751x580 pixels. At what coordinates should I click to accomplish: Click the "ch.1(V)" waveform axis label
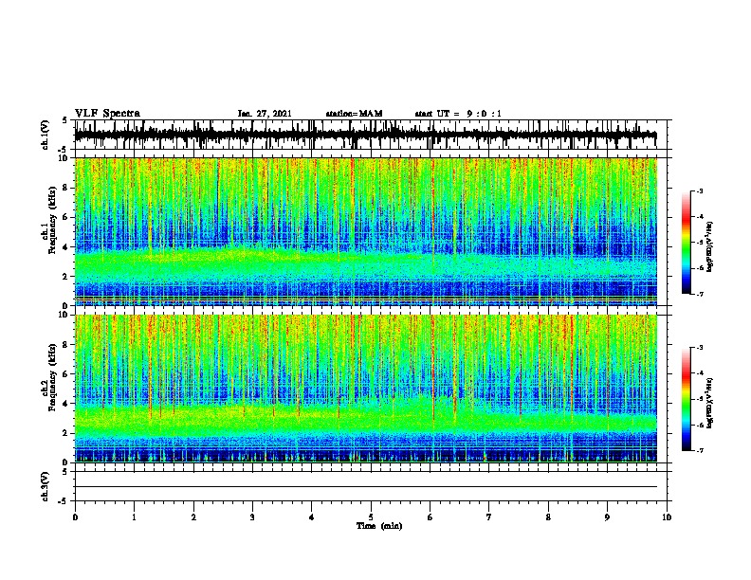(x=46, y=135)
